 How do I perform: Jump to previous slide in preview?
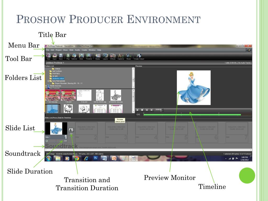click(x=147, y=110)
